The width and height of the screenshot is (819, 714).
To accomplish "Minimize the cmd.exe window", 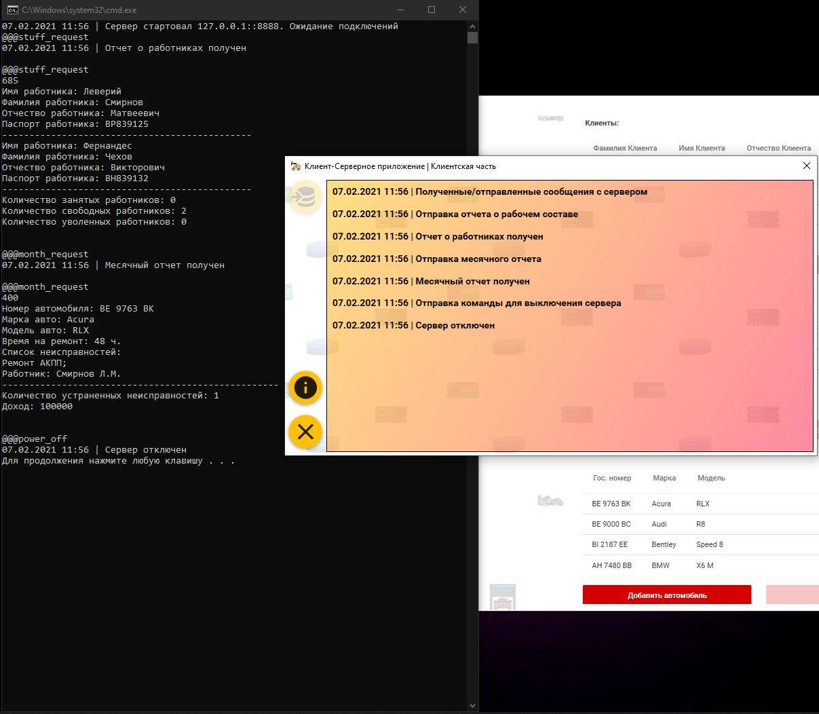I will [400, 10].
